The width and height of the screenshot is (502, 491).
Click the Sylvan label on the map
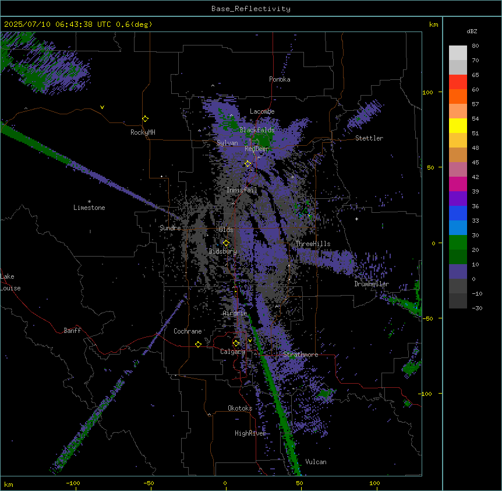[227, 143]
